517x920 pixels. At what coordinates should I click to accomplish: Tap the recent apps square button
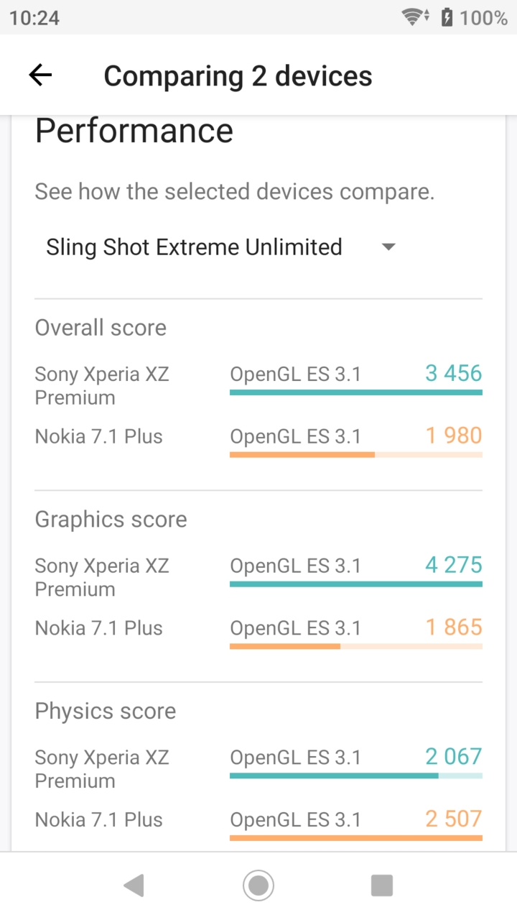coord(382,885)
